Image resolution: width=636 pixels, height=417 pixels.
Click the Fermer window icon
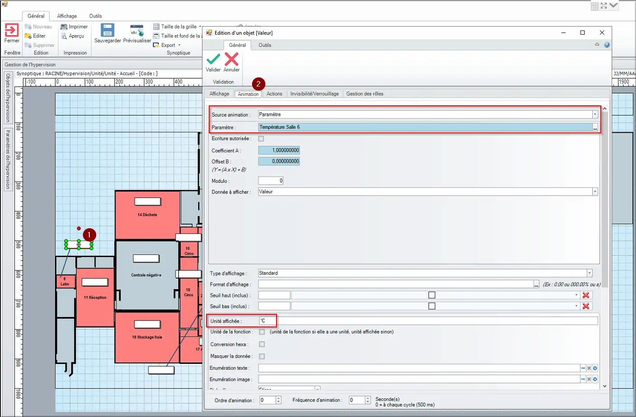coord(12,30)
